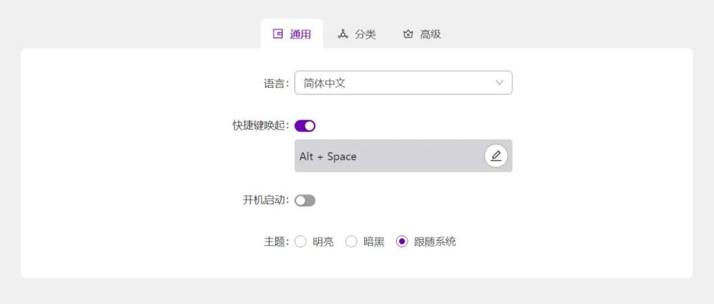This screenshot has height=304, width=714.
Task: Select the 通用 tab label
Action: pyautogui.click(x=300, y=34)
